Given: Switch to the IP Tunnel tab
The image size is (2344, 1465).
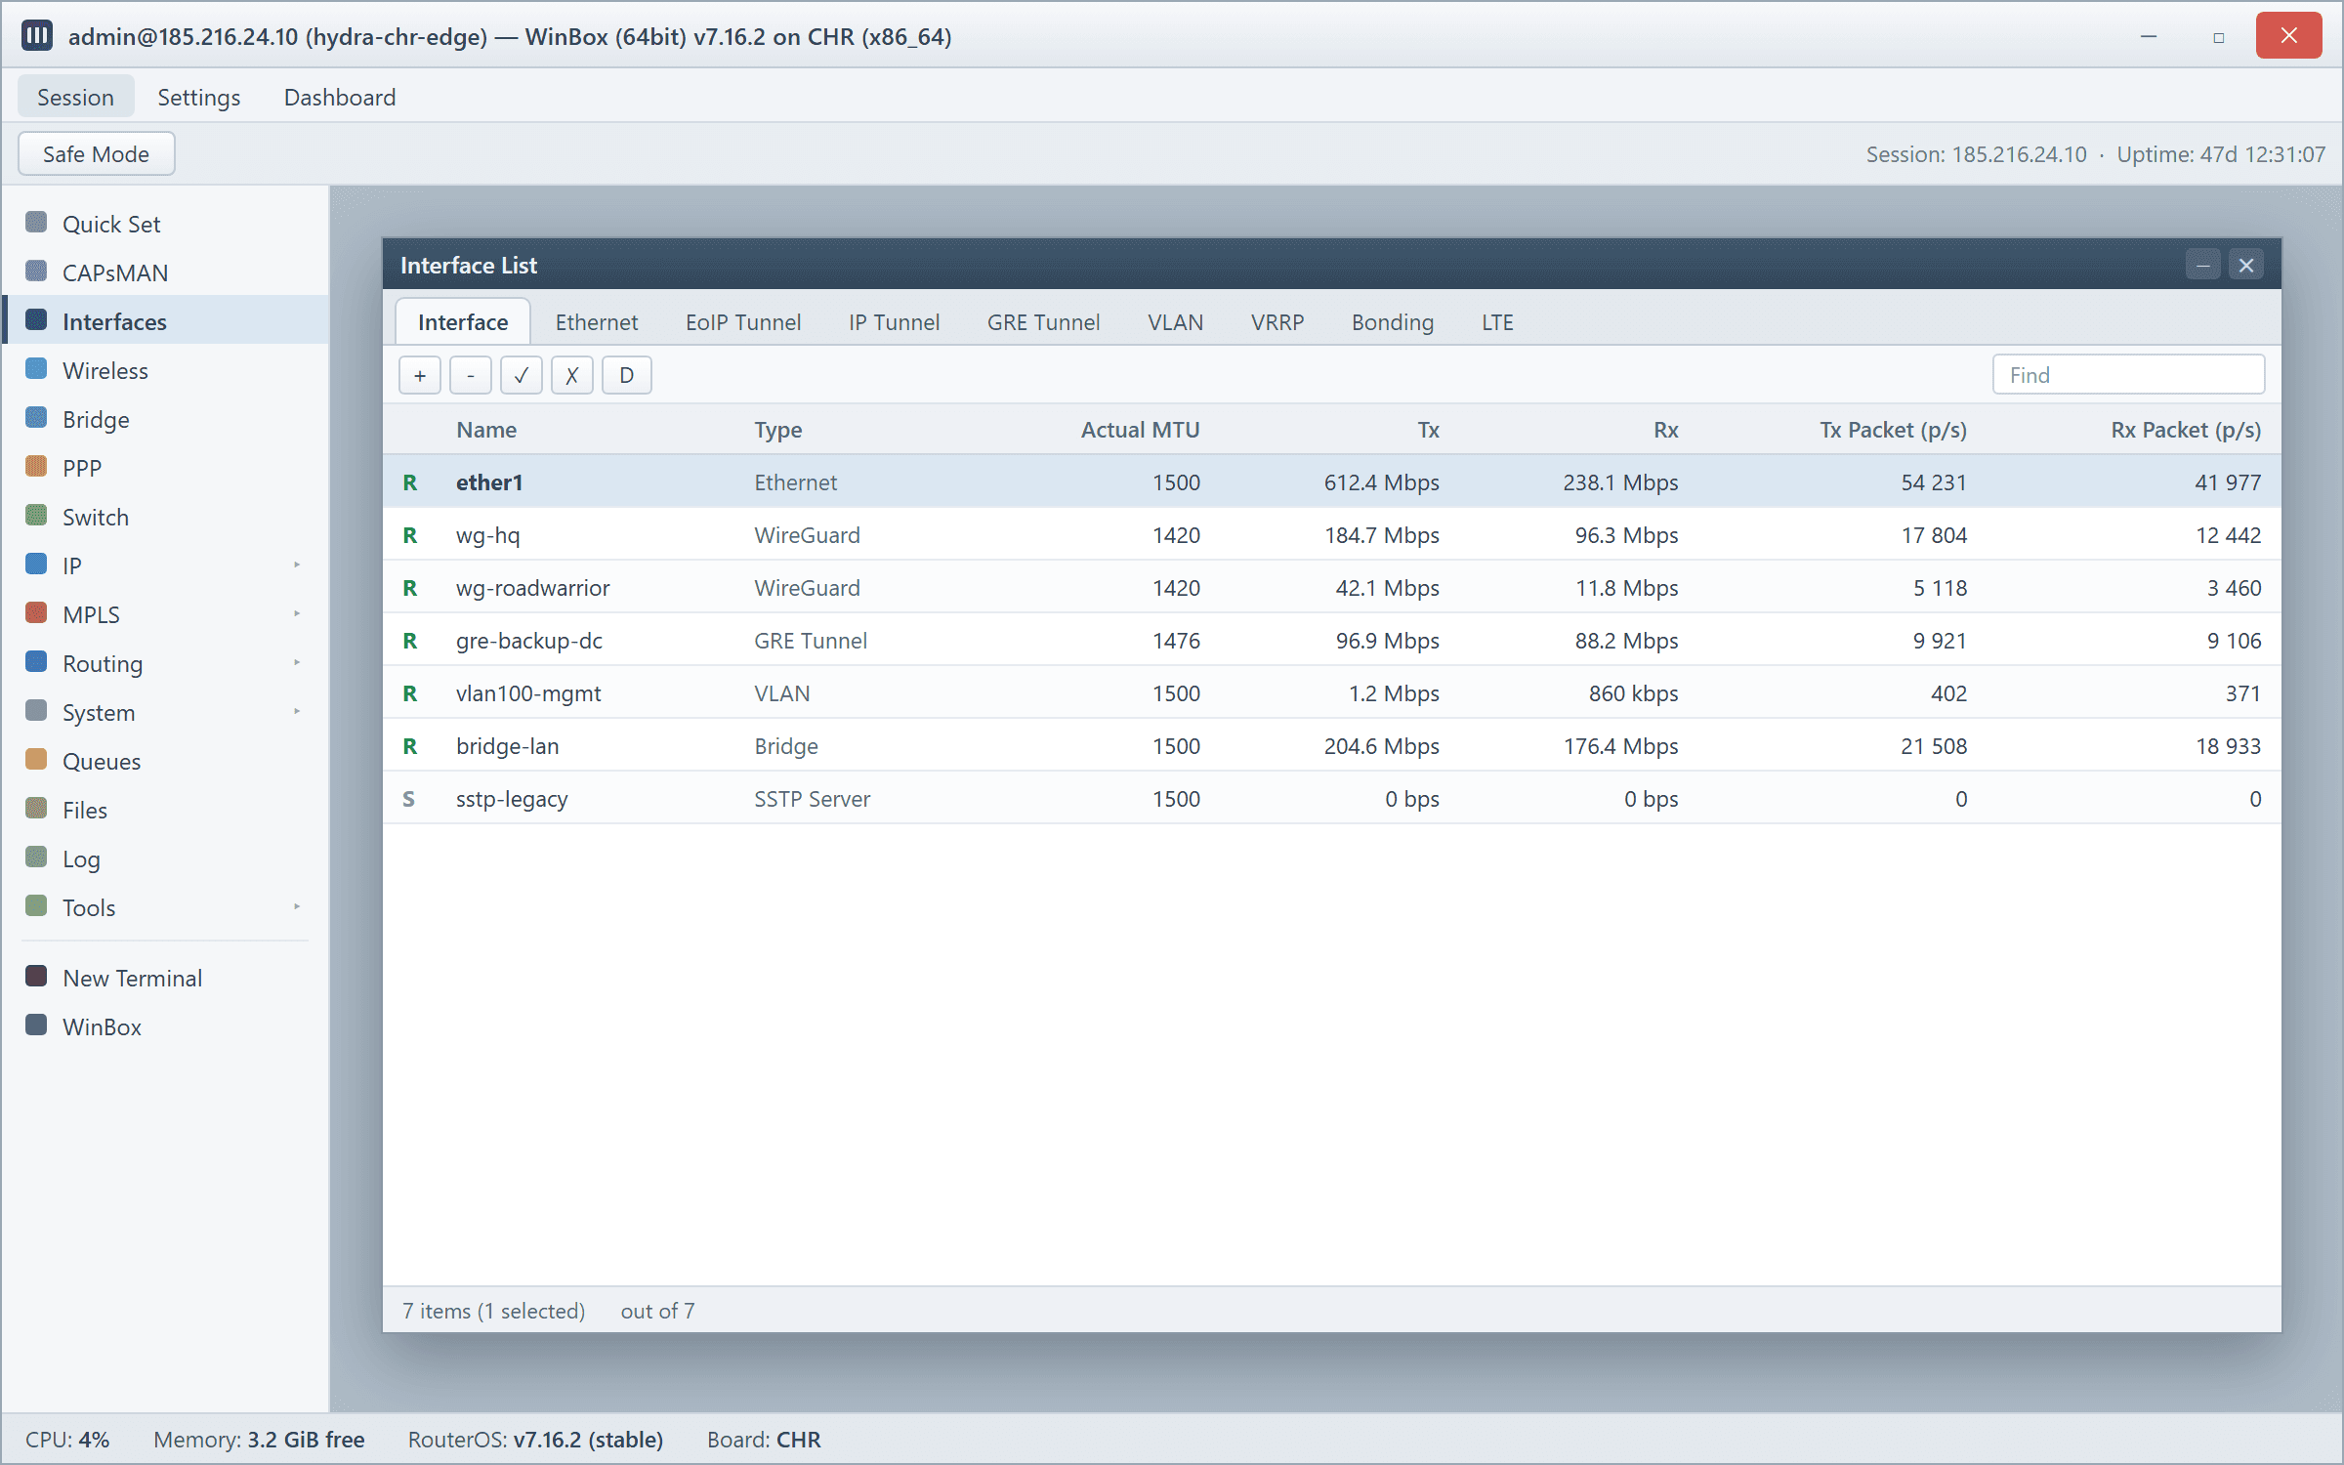Looking at the screenshot, I should [894, 322].
